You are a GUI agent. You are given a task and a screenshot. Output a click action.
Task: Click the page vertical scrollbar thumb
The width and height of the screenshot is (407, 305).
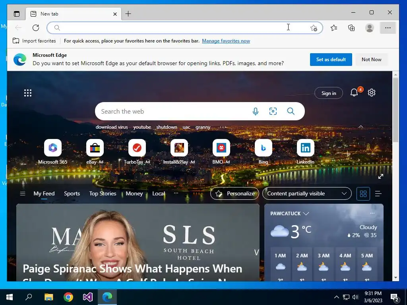395,110
